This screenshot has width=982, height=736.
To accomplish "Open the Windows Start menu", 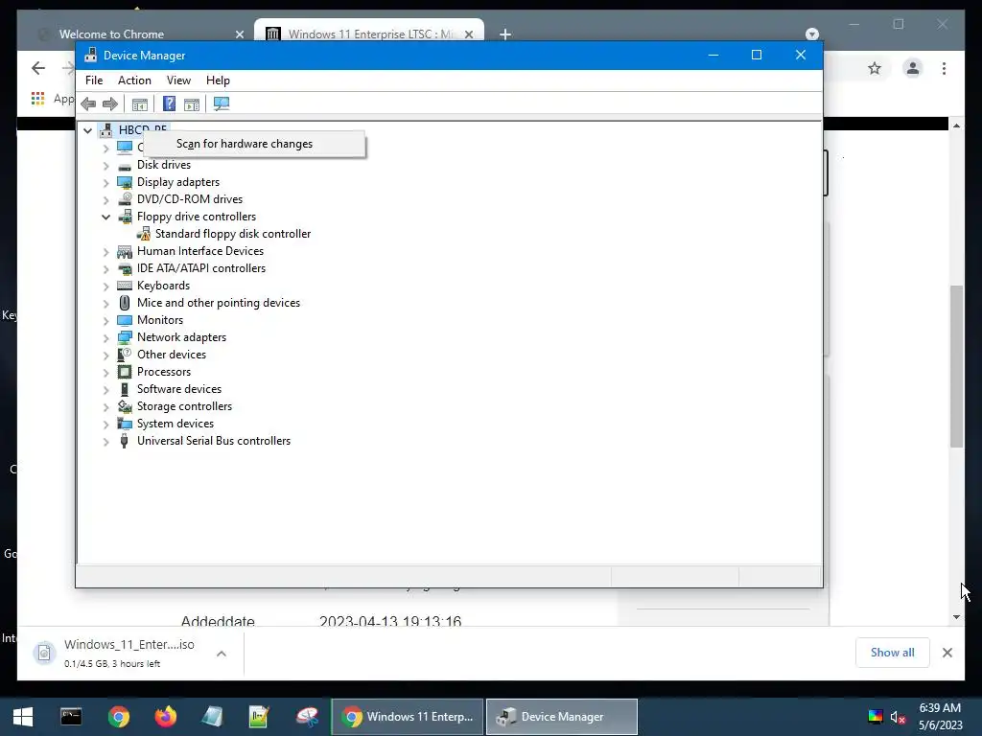I will pos(23,717).
